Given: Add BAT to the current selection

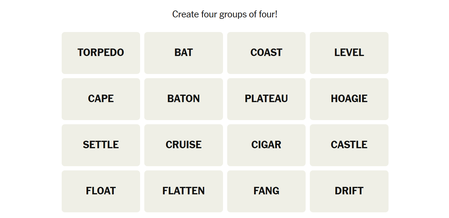Looking at the screenshot, I should coord(183,53).
